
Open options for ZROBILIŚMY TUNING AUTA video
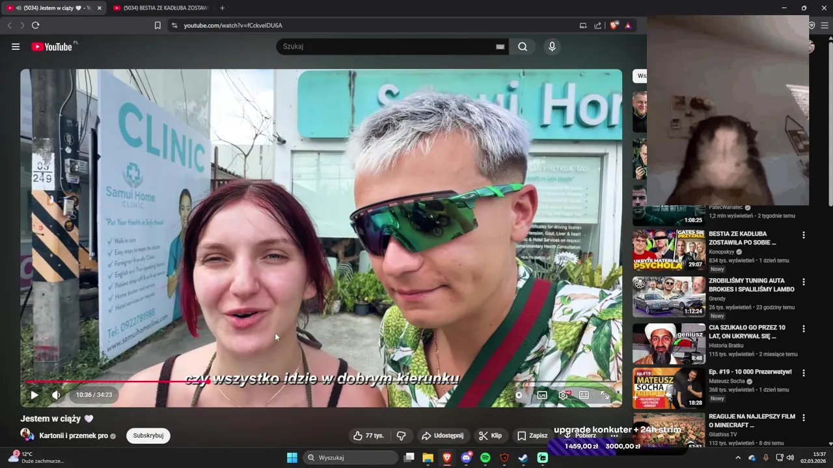(804, 282)
